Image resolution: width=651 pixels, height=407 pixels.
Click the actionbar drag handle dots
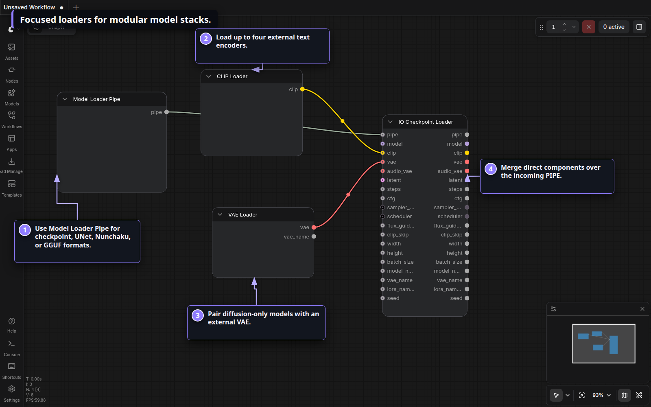coord(541,27)
